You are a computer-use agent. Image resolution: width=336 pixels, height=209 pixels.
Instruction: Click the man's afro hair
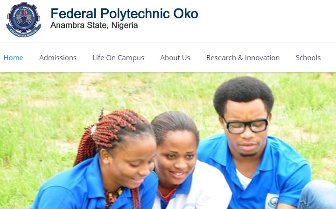point(243,95)
